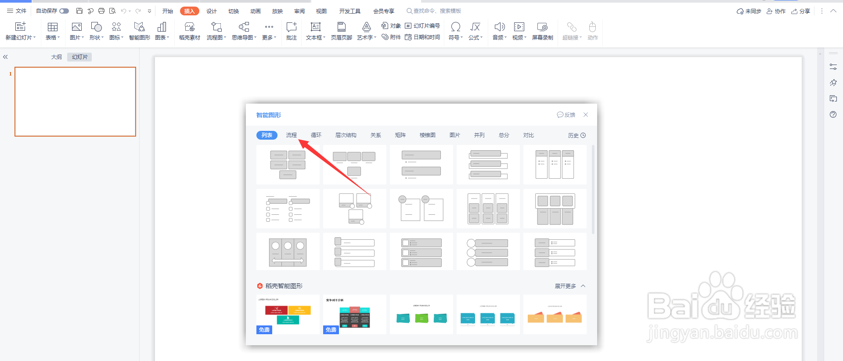Screen dimensions: 843x361
Task: Click the 对象 insert button
Action: [x=391, y=26]
